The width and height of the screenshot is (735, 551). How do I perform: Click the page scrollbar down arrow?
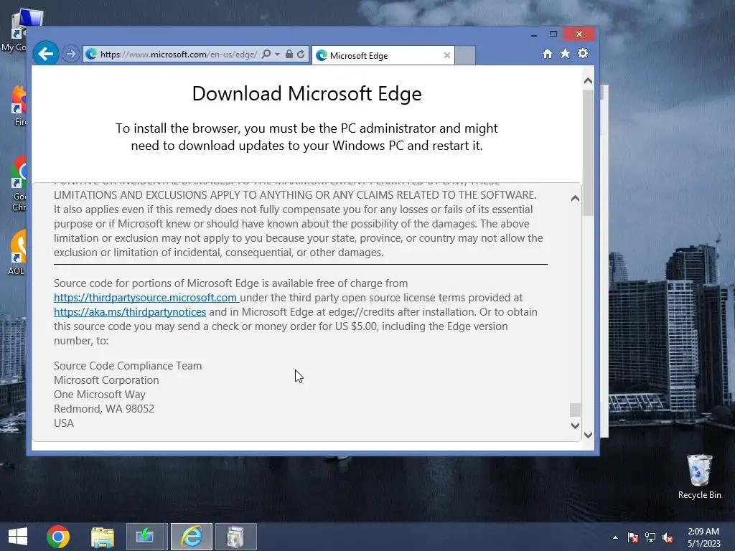tap(589, 435)
